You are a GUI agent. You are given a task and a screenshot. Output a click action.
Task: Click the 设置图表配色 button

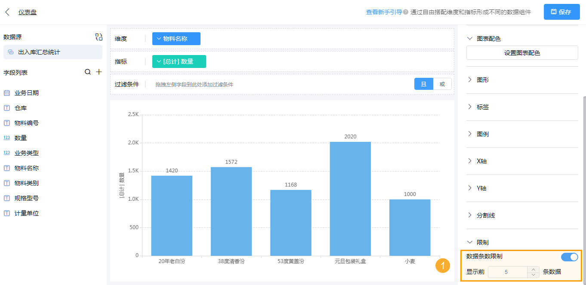click(x=522, y=52)
